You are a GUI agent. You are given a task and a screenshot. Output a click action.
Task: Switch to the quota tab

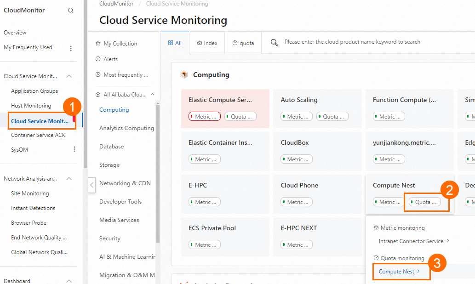243,43
